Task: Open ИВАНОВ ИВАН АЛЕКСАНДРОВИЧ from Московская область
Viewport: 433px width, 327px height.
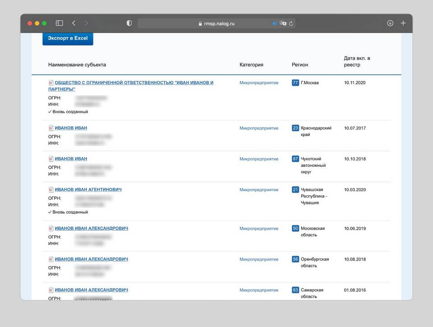Action: pyautogui.click(x=91, y=229)
